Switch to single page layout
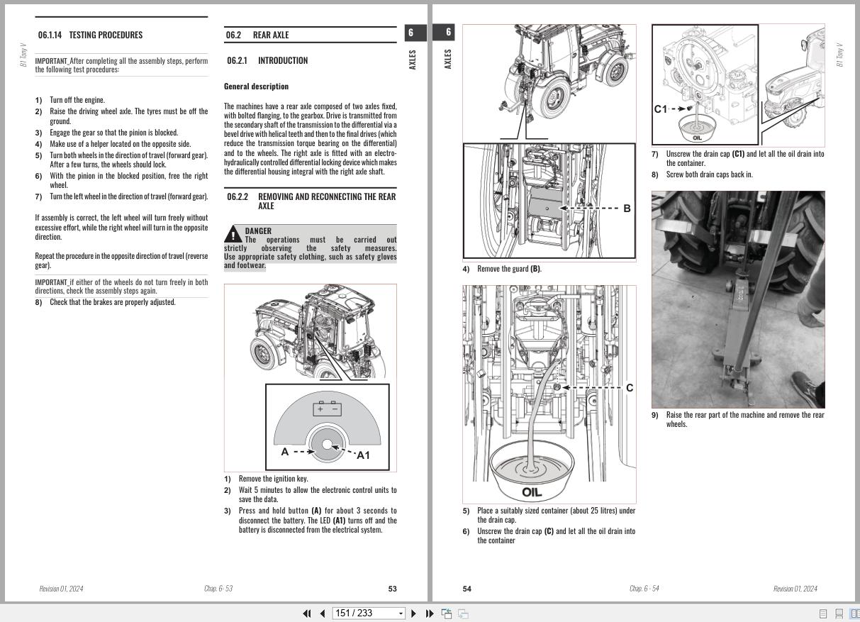Screen dimensions: 860x622 (823, 613)
